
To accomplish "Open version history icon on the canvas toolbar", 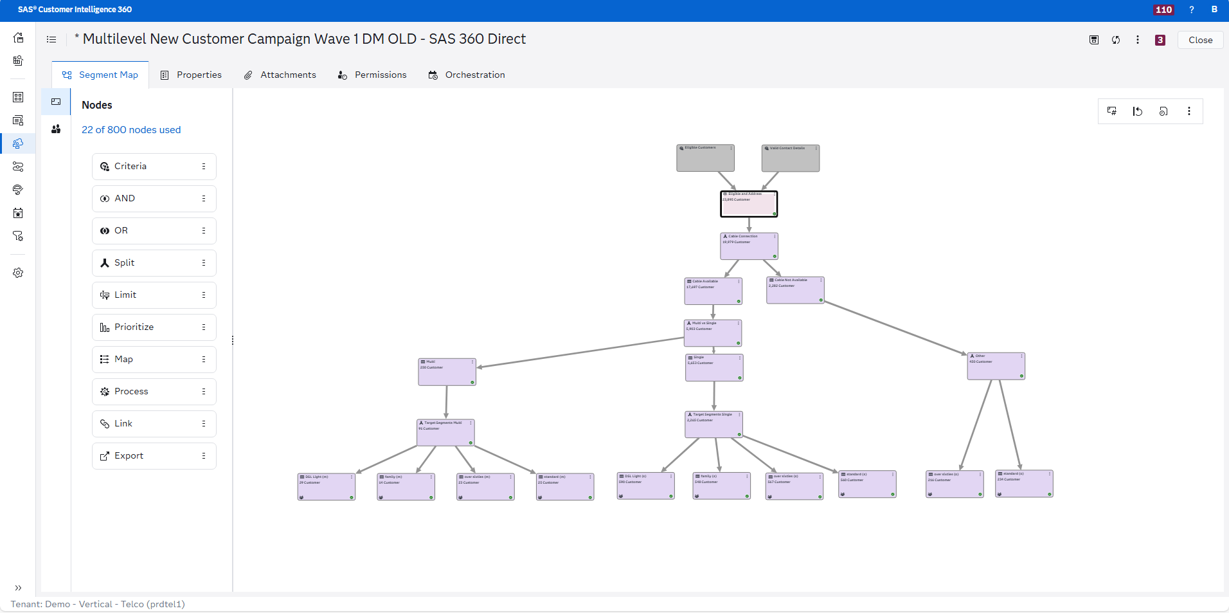I will click(1163, 111).
